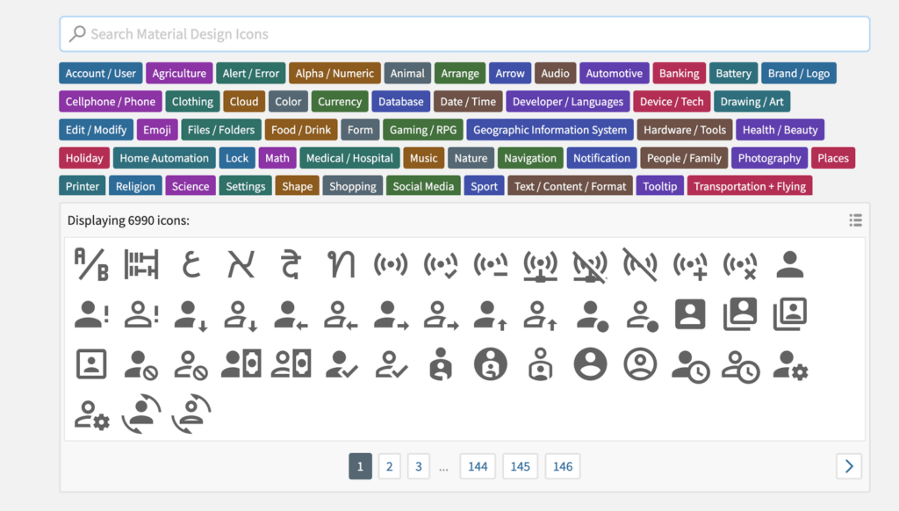
Task: Filter icons by Geographic Information System
Action: pos(550,130)
